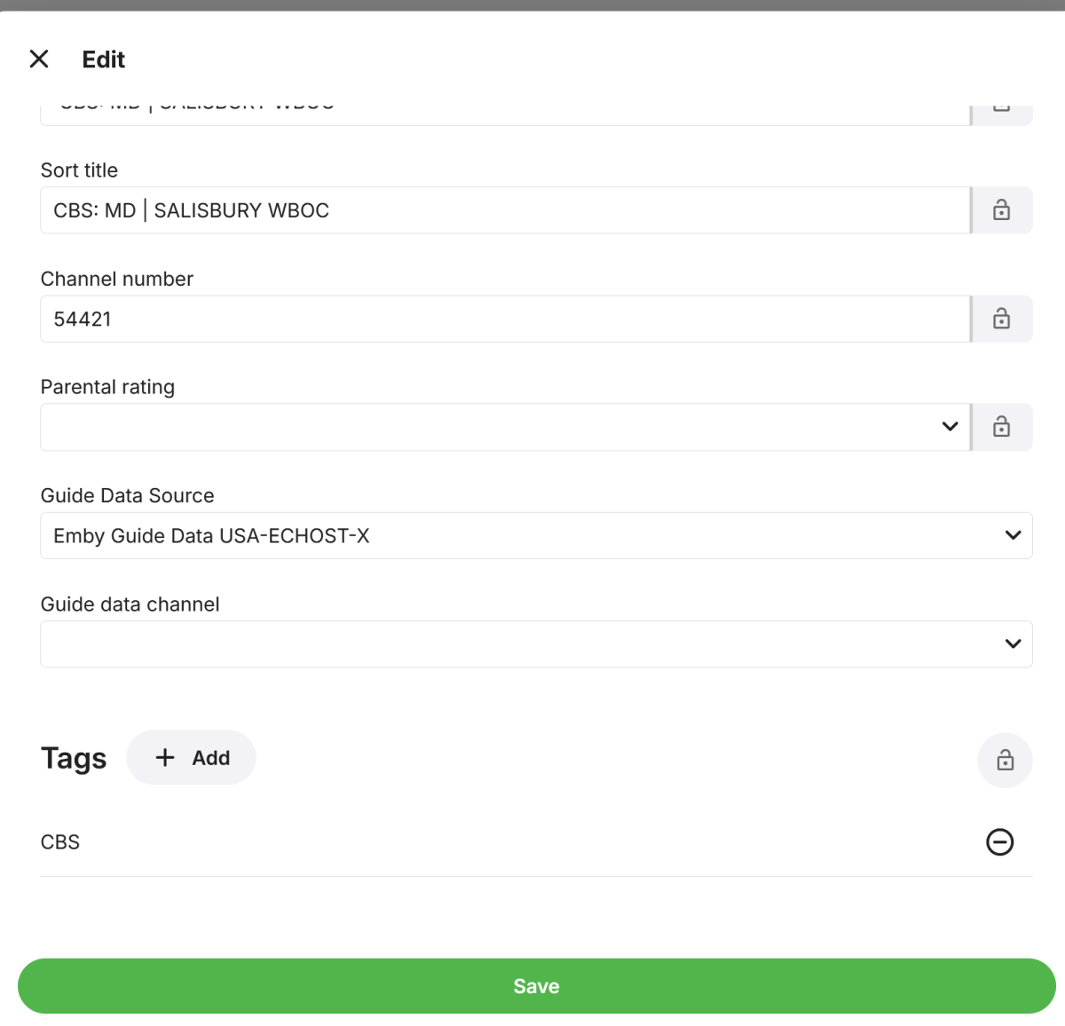Click into the Sort title text field
This screenshot has width=1065, height=1026.
click(x=504, y=210)
